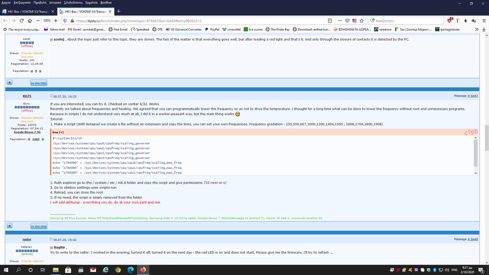Image resolution: width=489 pixels, height=275 pixels.
Task: Click the In the FAQ button under KD75
Action: click(39, 226)
